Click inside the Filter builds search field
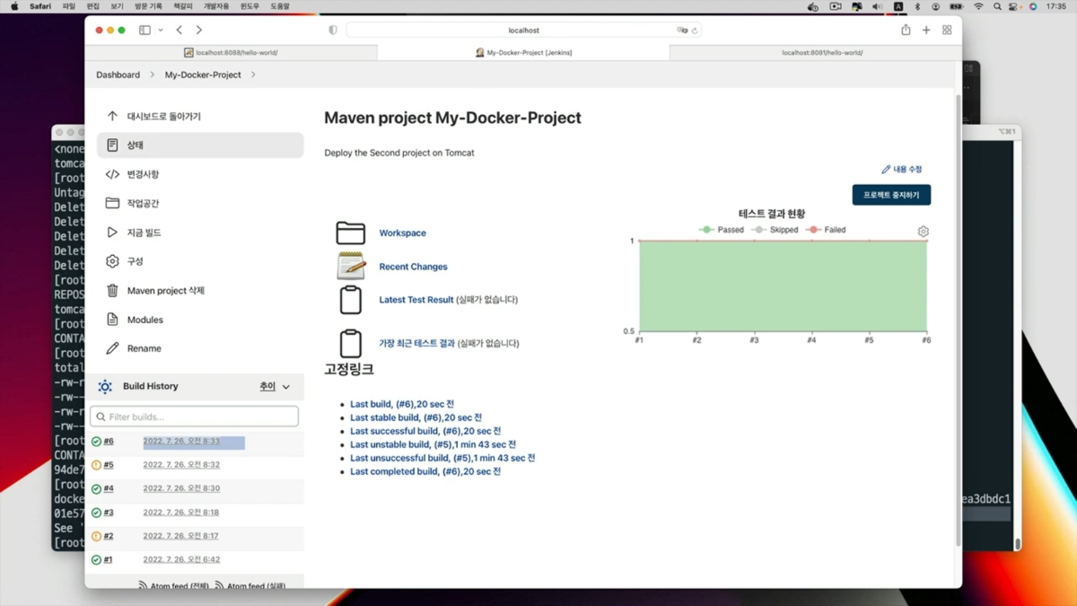 click(194, 417)
